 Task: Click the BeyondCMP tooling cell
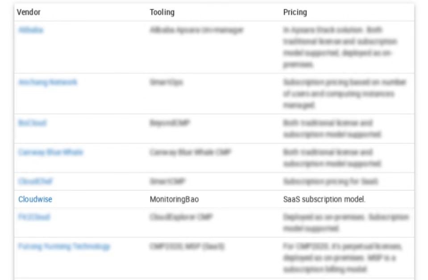[170, 123]
